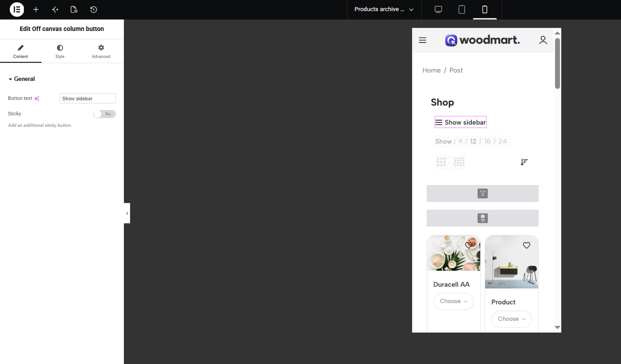Click the woodmart logo
This screenshot has height=364, width=621.
(482, 40)
